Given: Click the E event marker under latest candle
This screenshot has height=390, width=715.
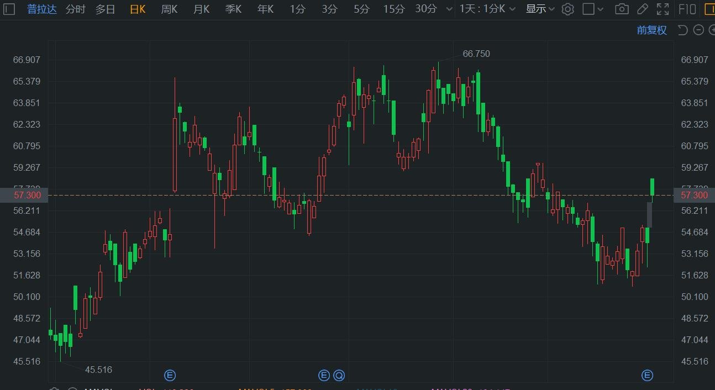Looking at the screenshot, I should [x=647, y=376].
